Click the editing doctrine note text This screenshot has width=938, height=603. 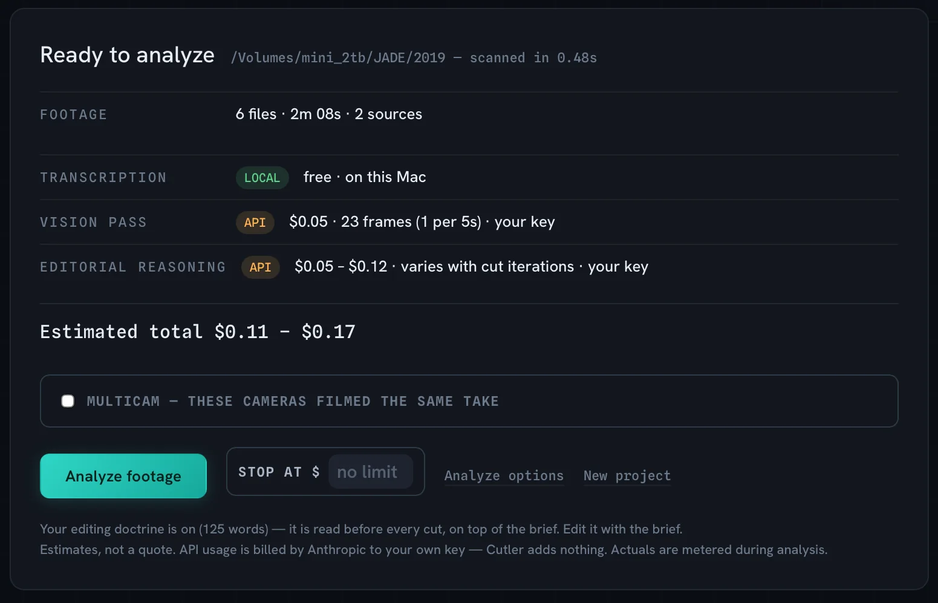pos(361,529)
